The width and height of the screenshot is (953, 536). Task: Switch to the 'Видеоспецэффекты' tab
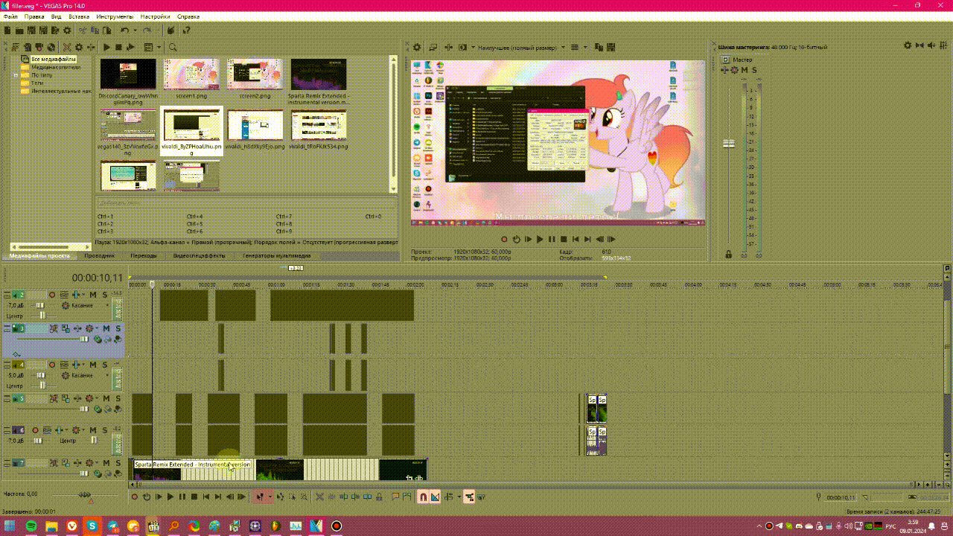tap(199, 255)
